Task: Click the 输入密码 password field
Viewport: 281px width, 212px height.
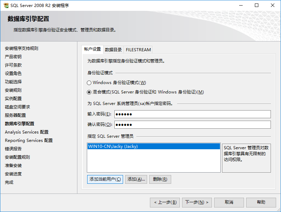Action: 192,114
